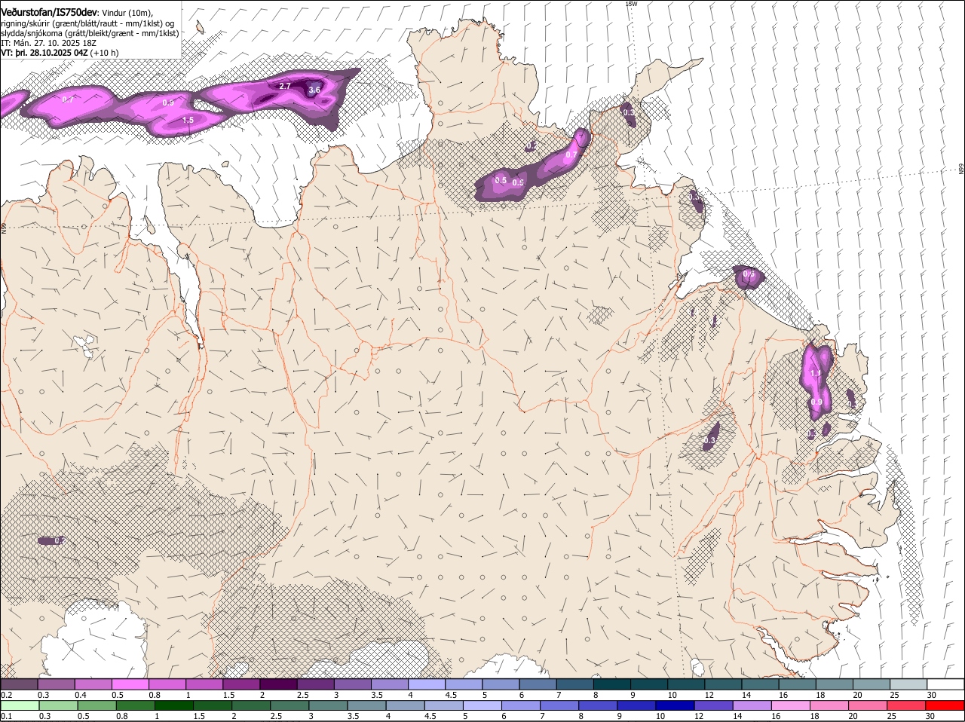Viewport: 965px width, 722px height.
Task: Click the '2.7' snowfall value on the map
Action: pyautogui.click(x=285, y=86)
